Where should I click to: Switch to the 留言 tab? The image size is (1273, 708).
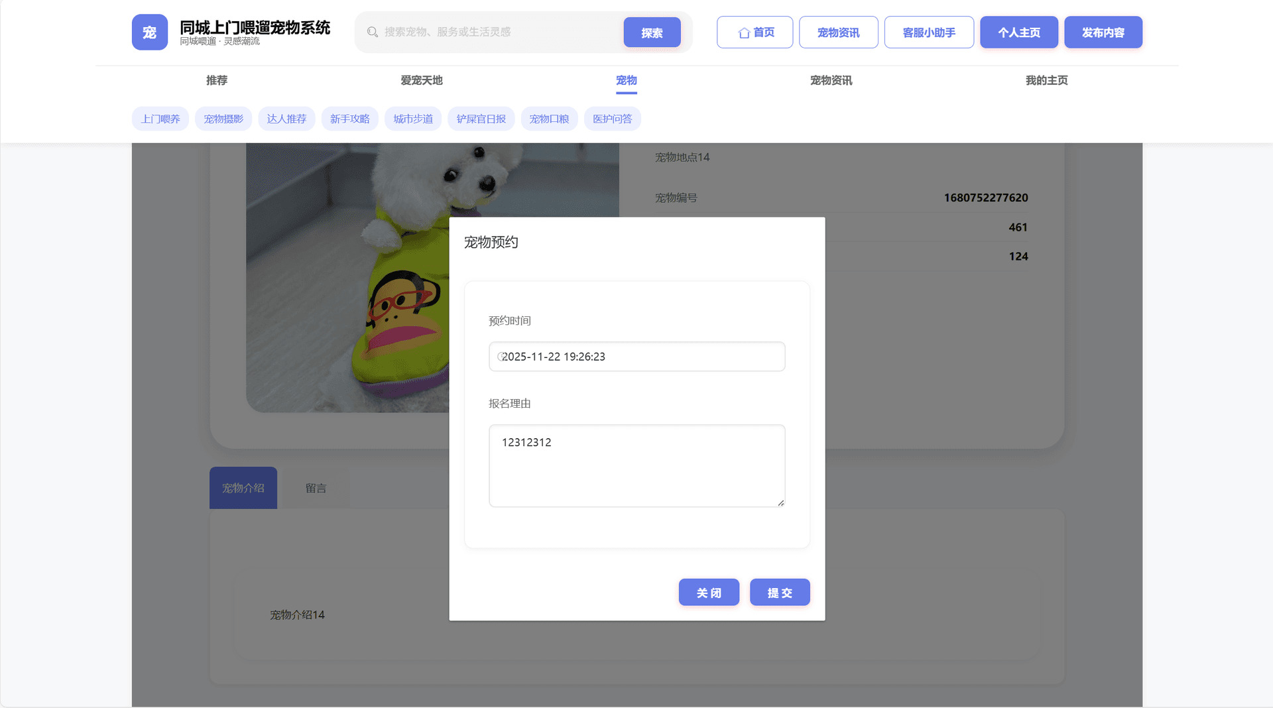point(316,488)
